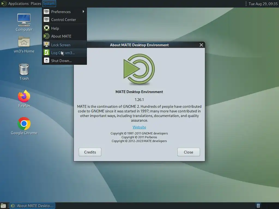Viewport: 279px width, 209px height.
Task: Choose Help in the System menu
Action: (64, 28)
